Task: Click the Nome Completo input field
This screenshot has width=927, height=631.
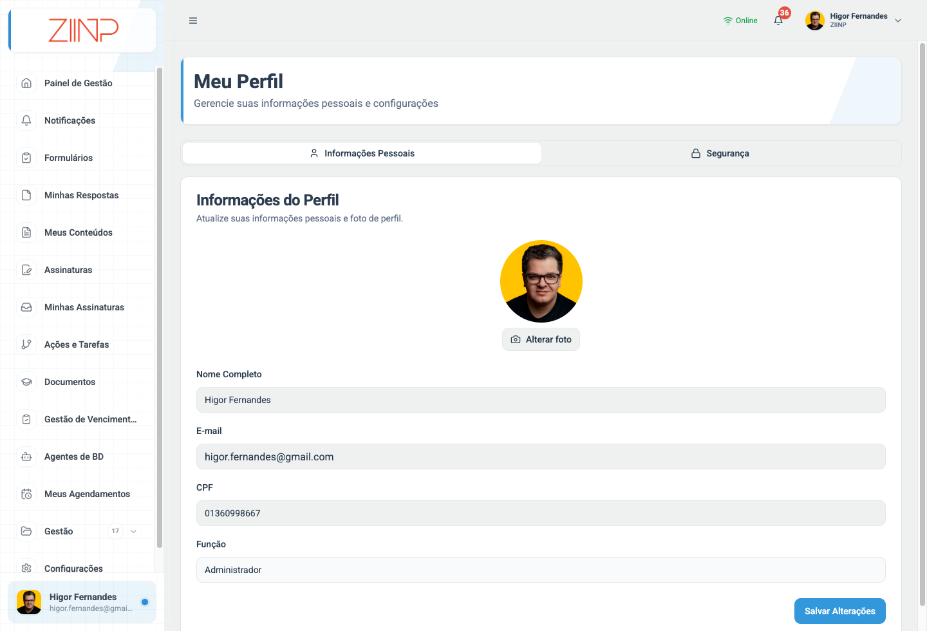Action: (x=541, y=400)
